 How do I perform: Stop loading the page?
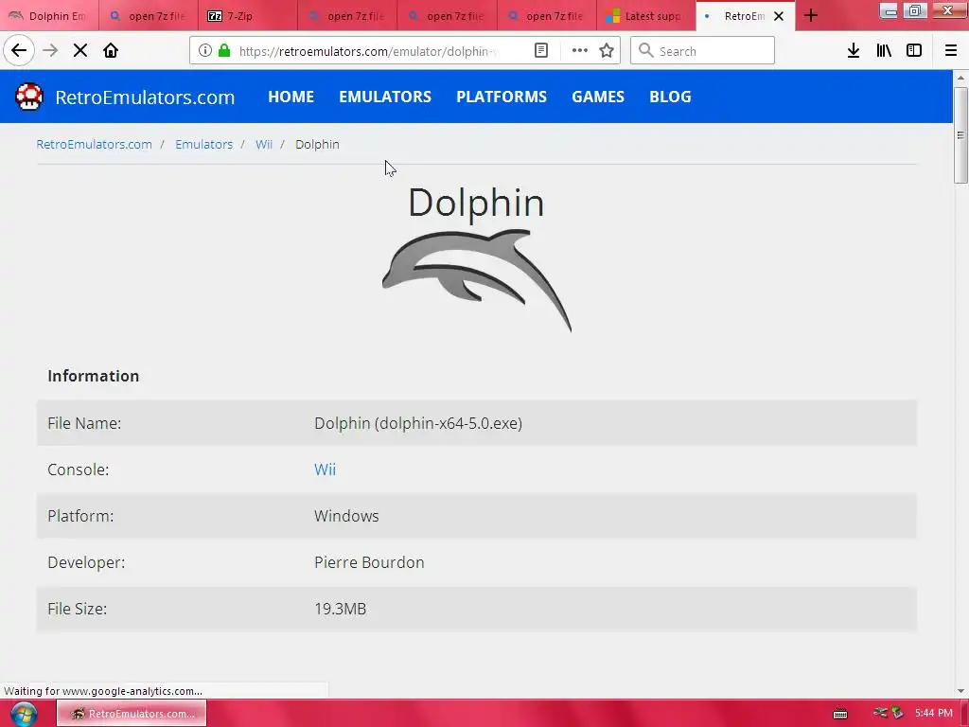coord(80,51)
